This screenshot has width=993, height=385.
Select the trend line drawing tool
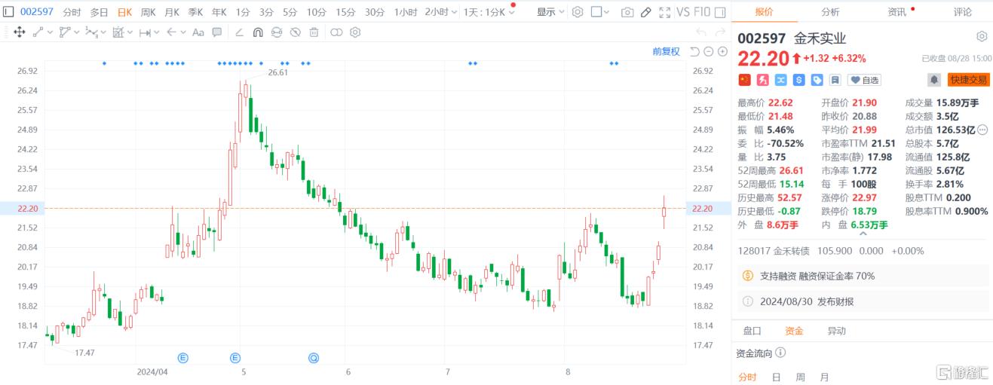point(38,32)
